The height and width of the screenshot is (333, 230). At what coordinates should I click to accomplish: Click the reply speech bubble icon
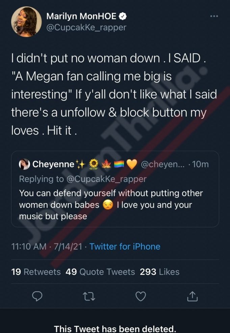(x=37, y=296)
